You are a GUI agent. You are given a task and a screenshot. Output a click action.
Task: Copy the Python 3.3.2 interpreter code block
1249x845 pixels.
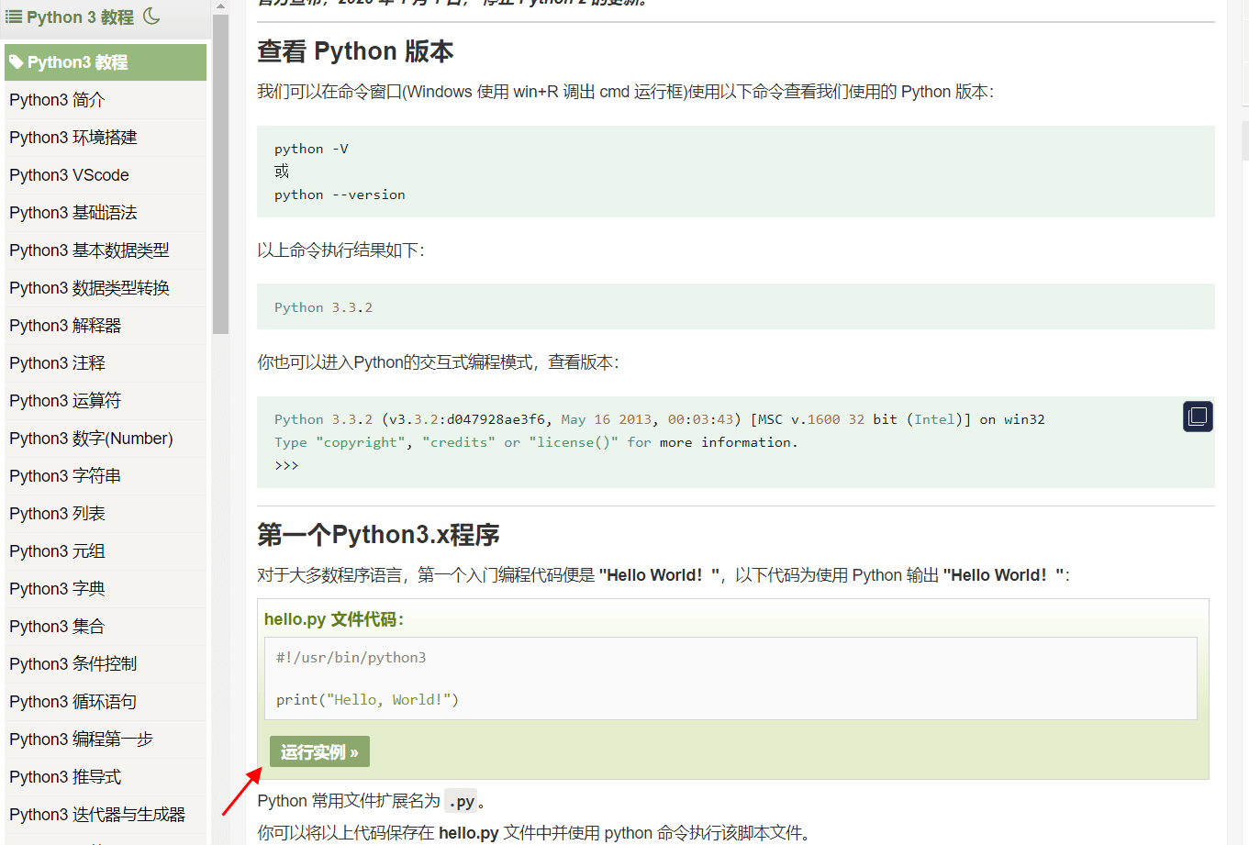coord(1198,417)
